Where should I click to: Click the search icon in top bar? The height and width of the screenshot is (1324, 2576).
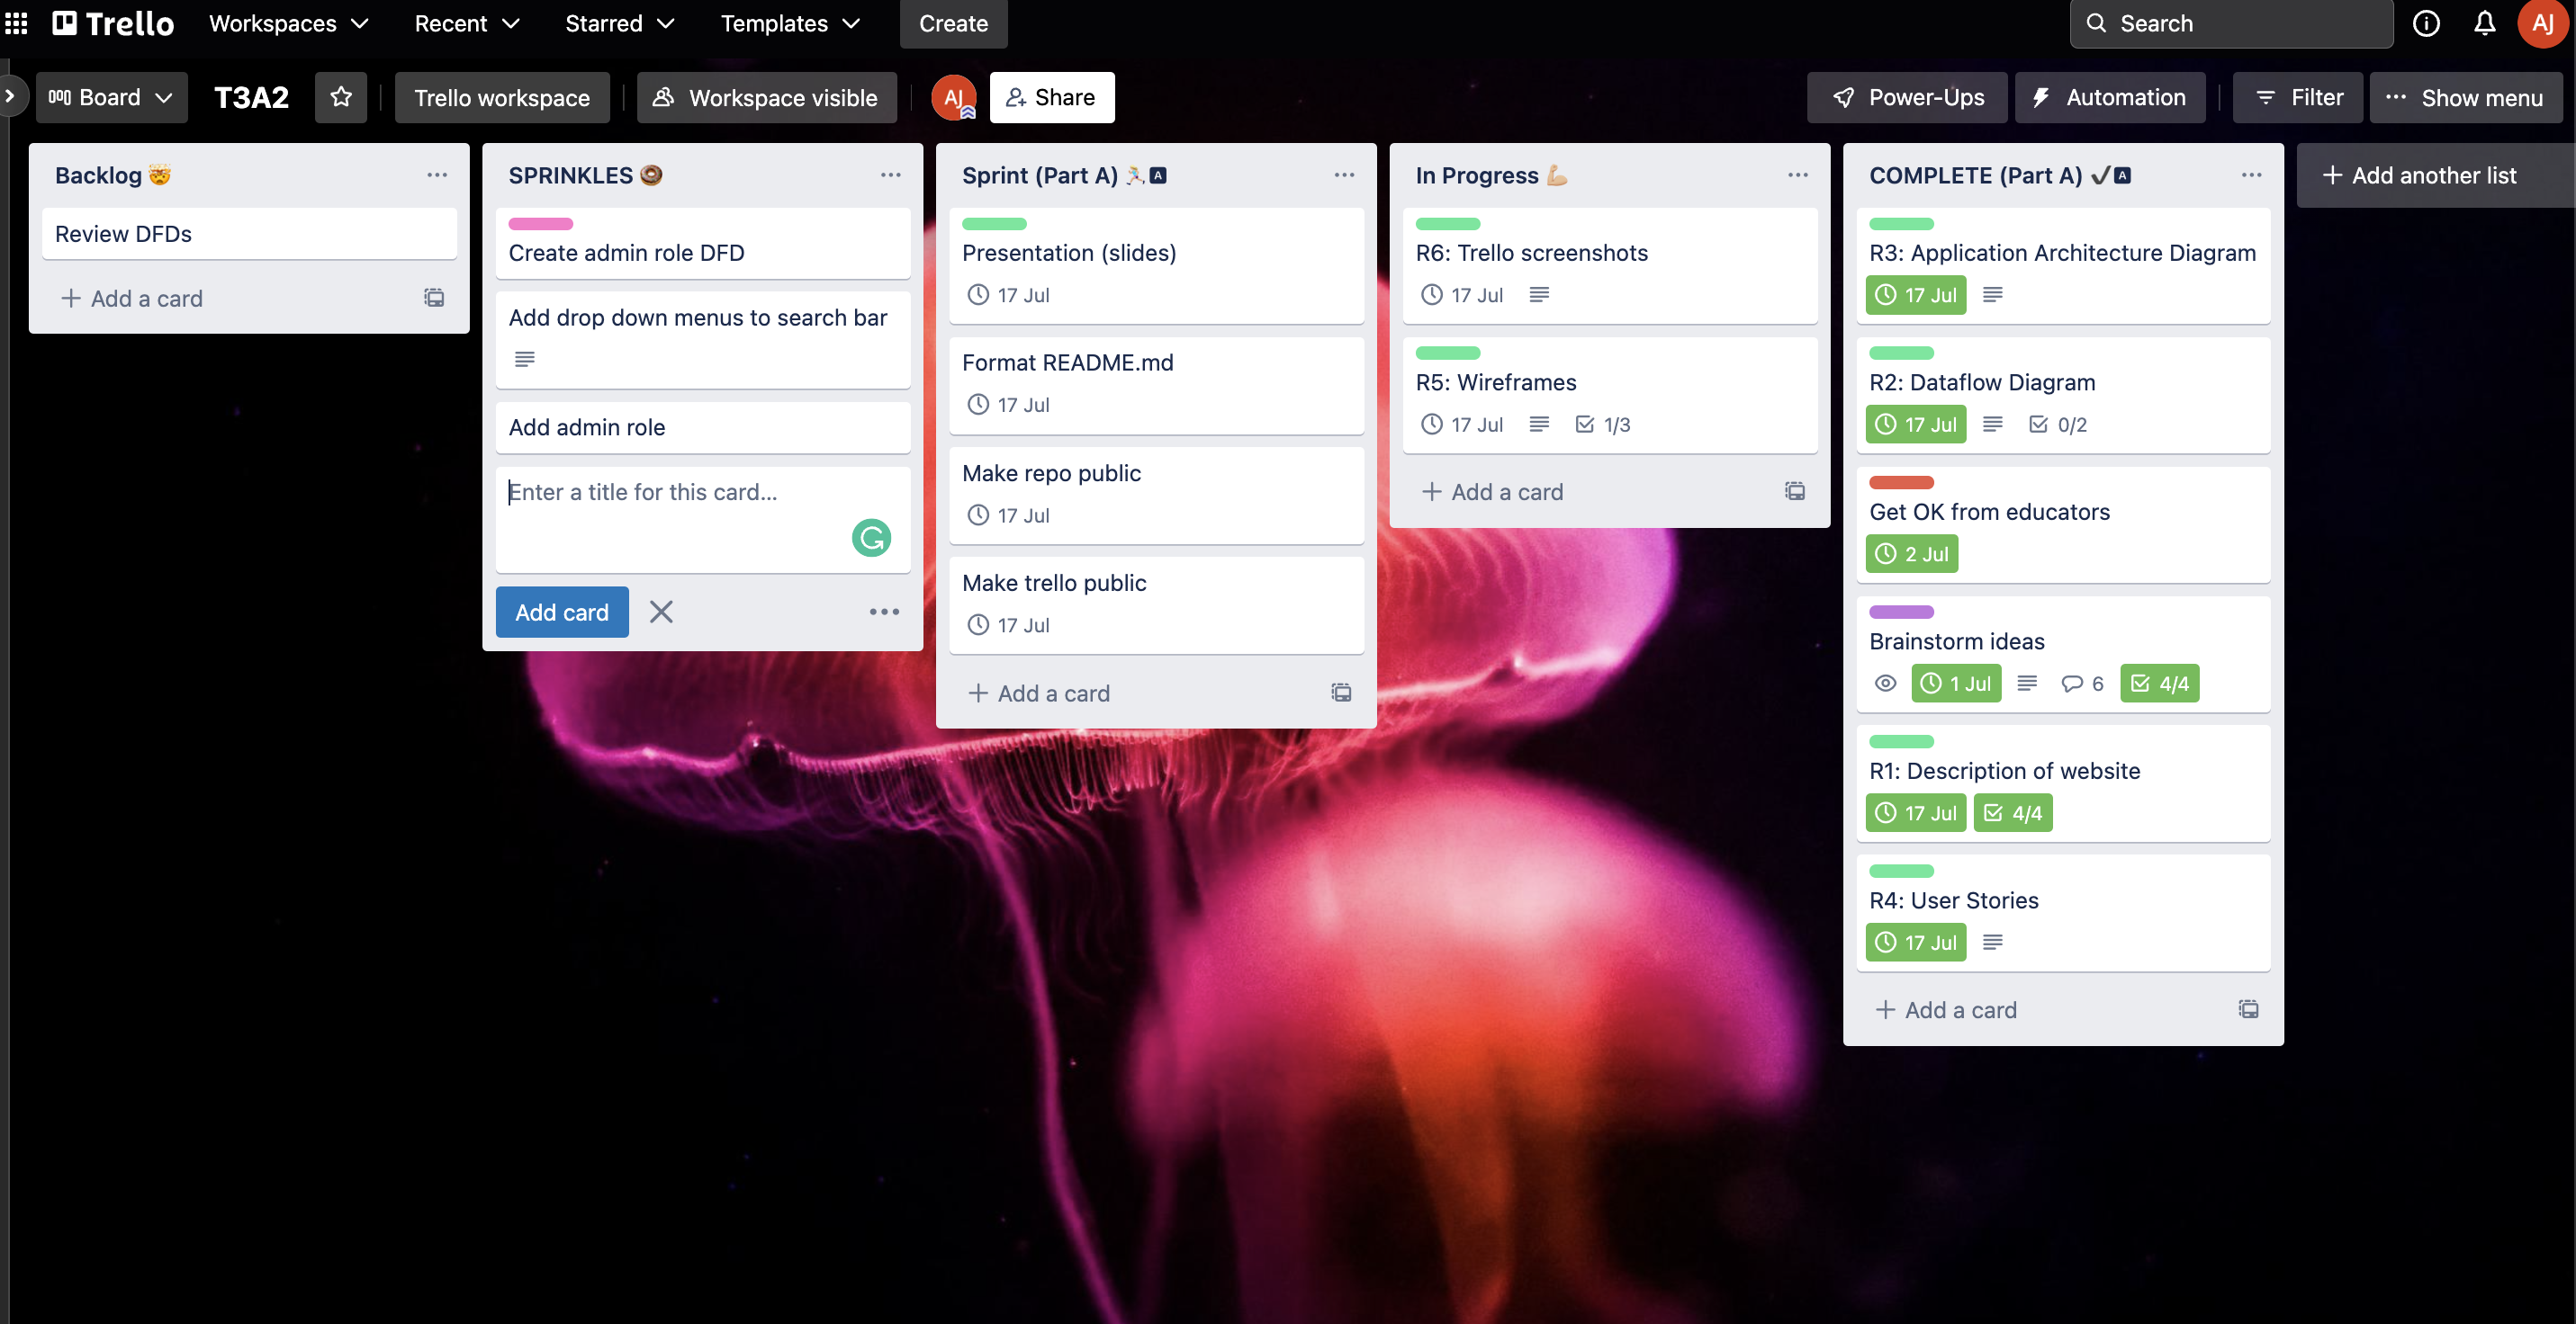2096,23
